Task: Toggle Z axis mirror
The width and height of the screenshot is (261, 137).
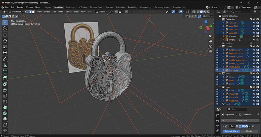Action: pyautogui.click(x=195, y=16)
